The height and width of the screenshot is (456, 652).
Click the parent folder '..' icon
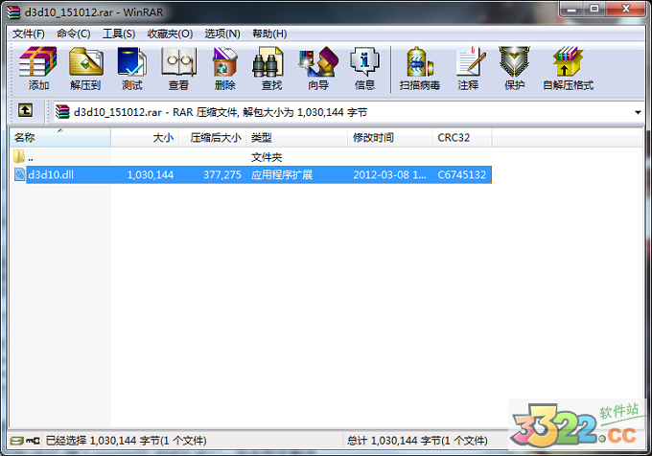[19, 157]
